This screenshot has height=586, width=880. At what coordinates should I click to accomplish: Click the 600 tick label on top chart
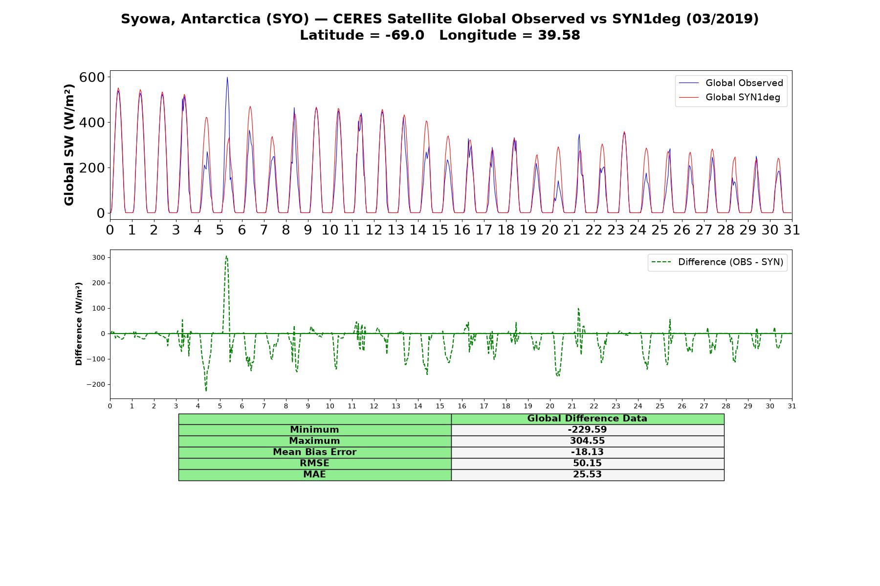[x=92, y=77]
